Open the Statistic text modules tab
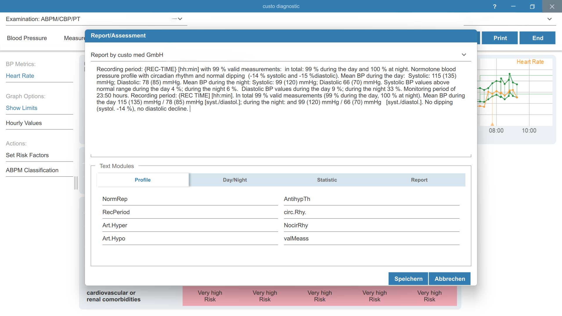Image resolution: width=562 pixels, height=316 pixels. (327, 180)
